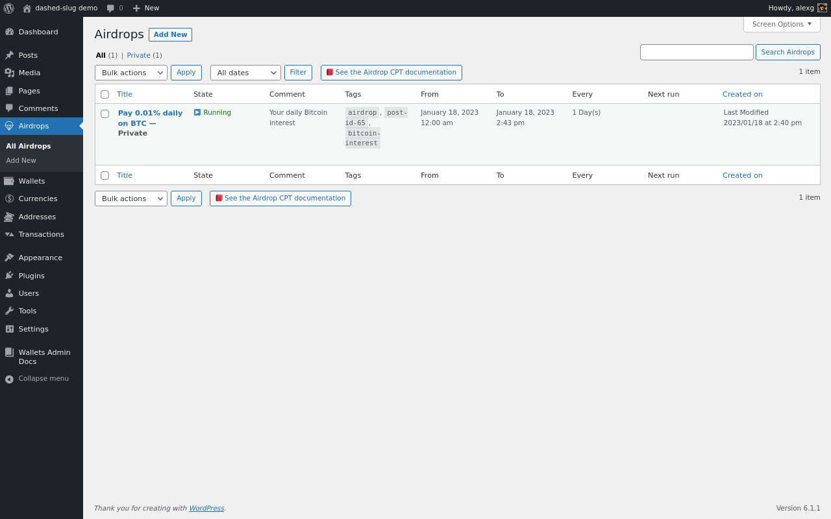Click the Filter button
831x519 pixels.
click(x=298, y=73)
